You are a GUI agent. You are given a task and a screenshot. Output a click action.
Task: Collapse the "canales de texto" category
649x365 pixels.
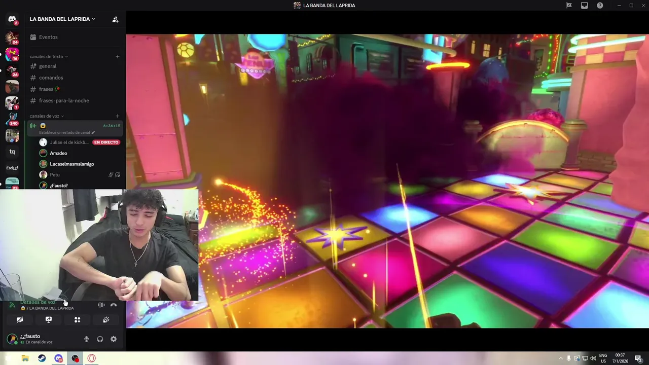pos(49,56)
